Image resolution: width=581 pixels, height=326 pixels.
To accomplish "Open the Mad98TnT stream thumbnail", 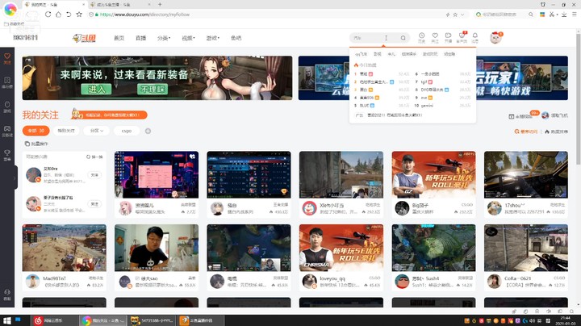I will 64,248.
